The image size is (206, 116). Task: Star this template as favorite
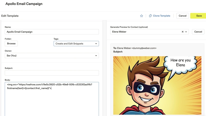click(141, 16)
